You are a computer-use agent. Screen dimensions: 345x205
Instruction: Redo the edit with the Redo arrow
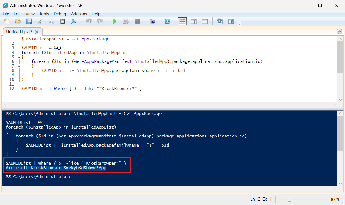pyautogui.click(x=100, y=21)
